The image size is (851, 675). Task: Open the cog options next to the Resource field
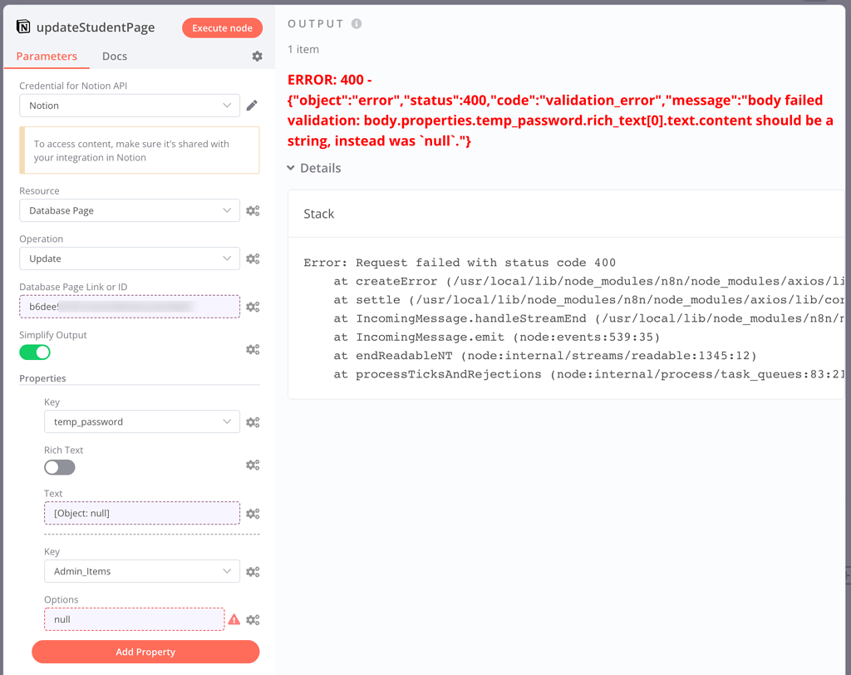[x=253, y=210]
